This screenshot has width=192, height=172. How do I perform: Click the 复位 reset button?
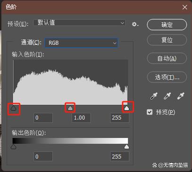point(167,40)
